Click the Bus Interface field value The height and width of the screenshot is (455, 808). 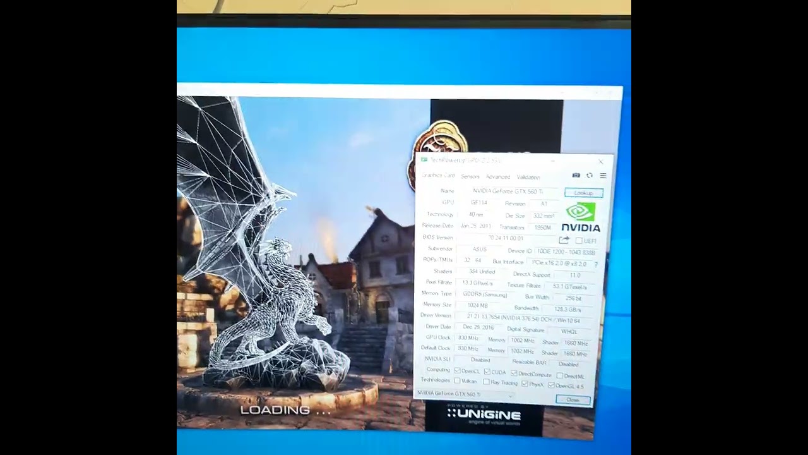point(559,263)
